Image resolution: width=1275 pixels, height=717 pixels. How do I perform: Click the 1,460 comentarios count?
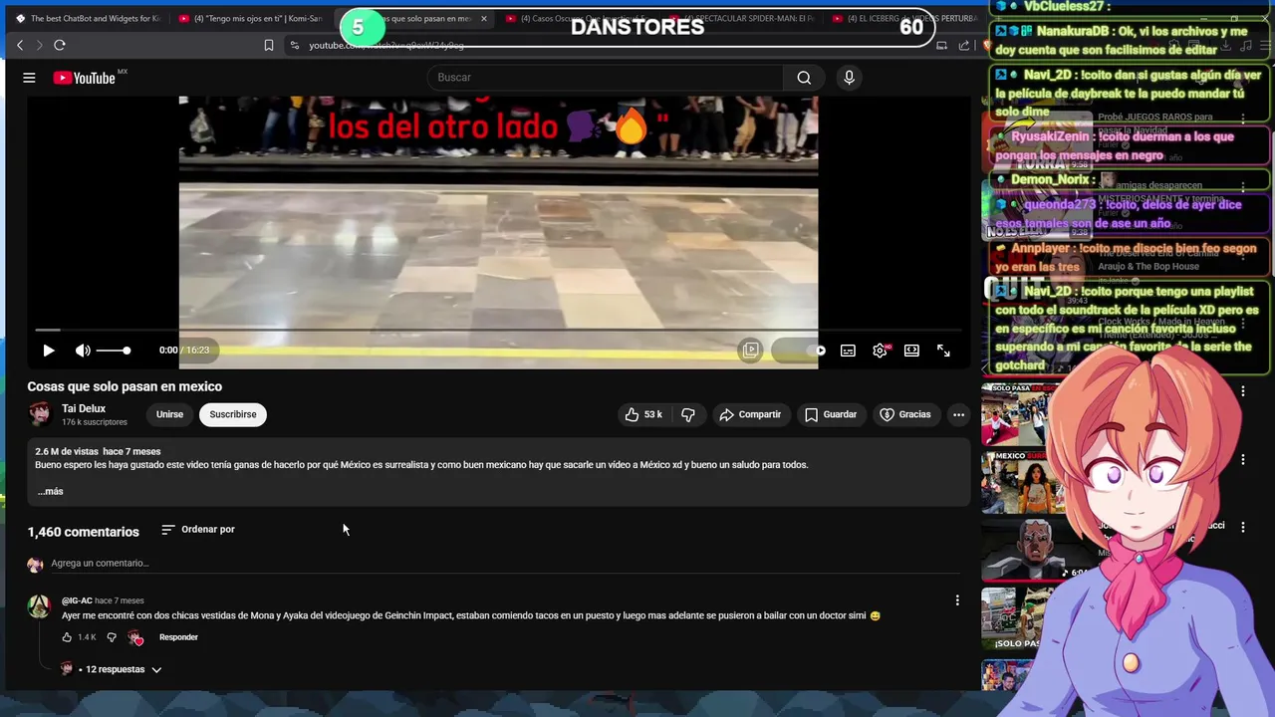click(x=84, y=532)
